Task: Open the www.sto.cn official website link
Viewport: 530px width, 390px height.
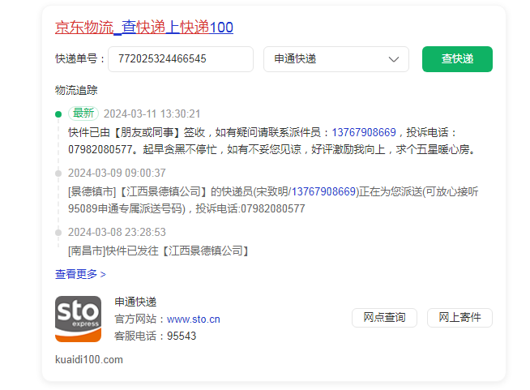Action: tap(194, 319)
